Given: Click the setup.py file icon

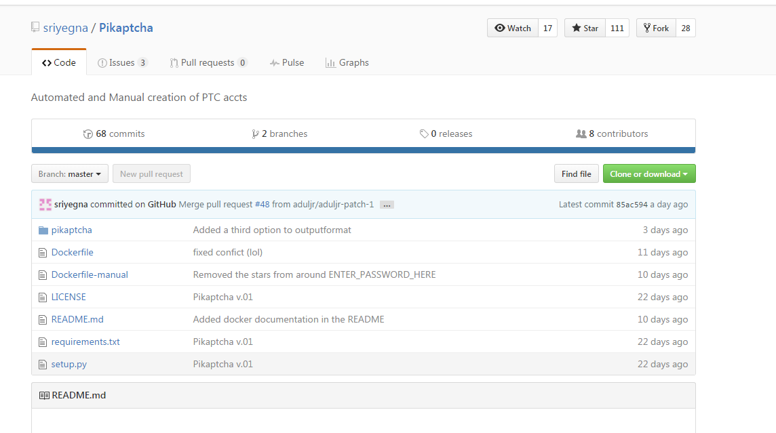Looking at the screenshot, I should point(43,365).
